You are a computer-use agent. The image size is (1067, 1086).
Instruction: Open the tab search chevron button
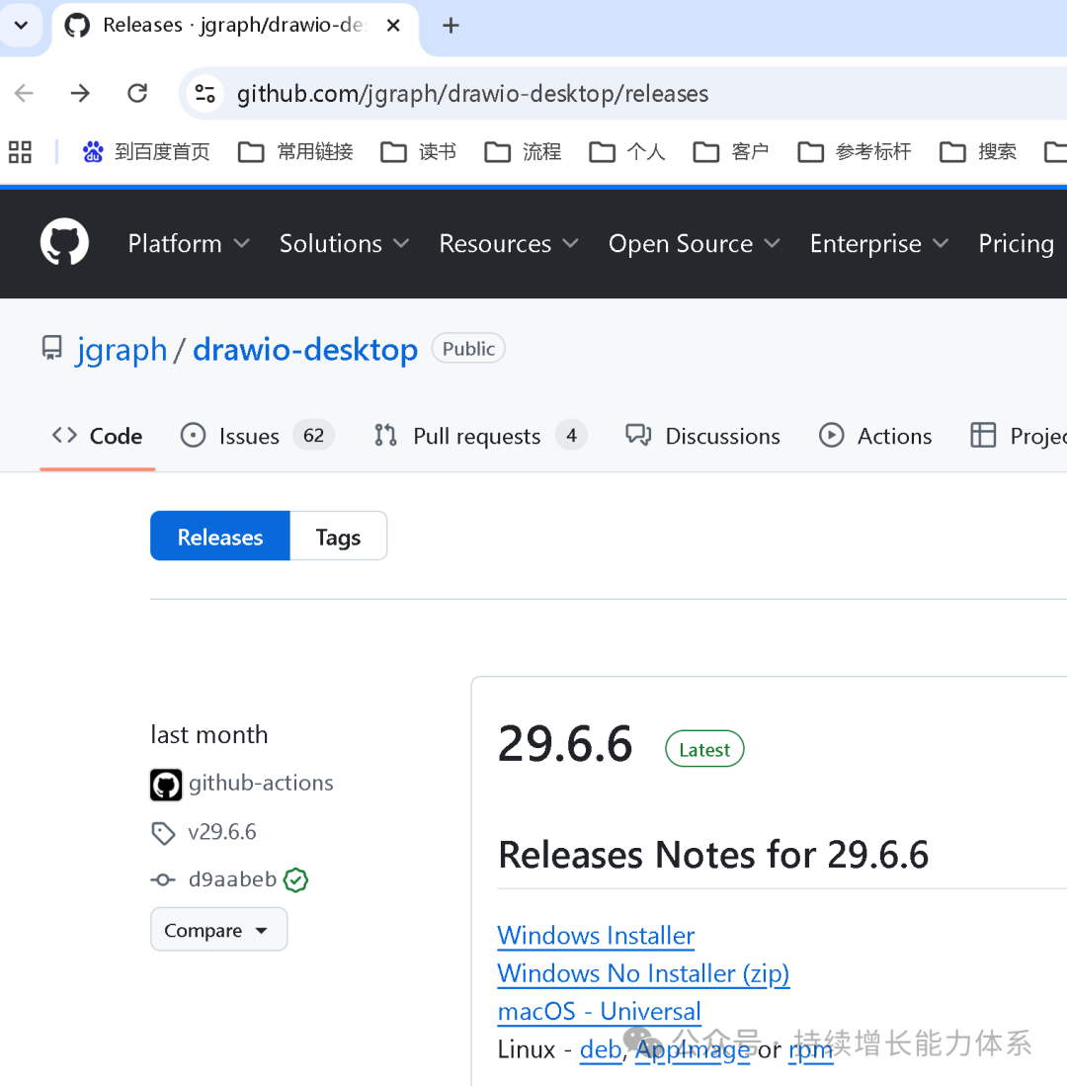coord(21,26)
